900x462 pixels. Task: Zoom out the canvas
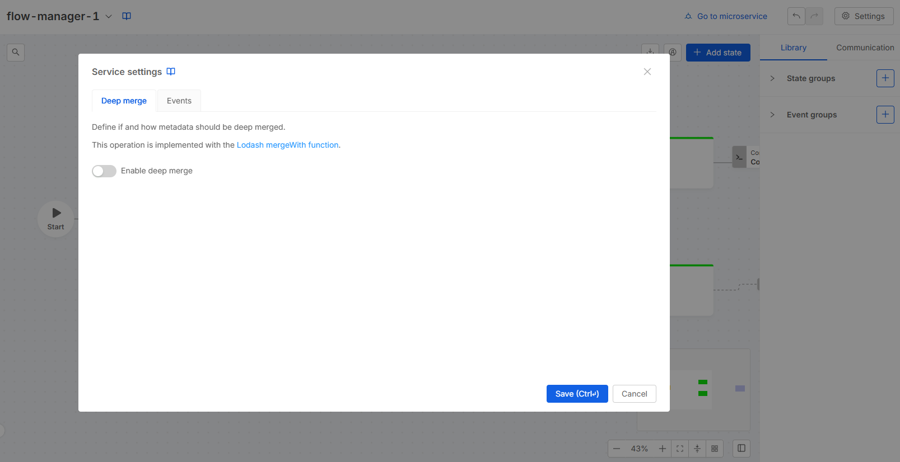click(x=617, y=449)
